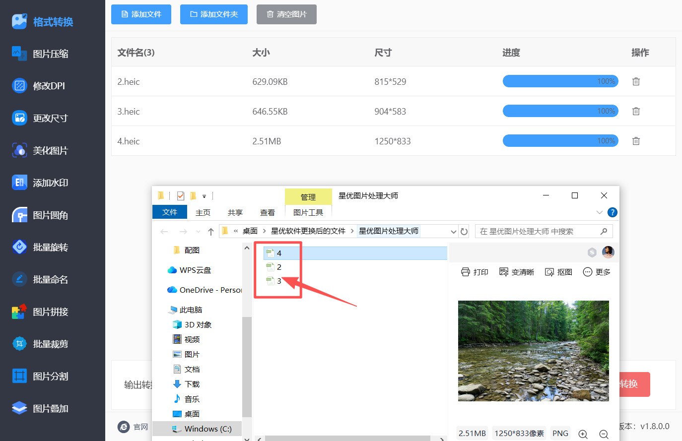The height and width of the screenshot is (441, 682).
Task: Expand the address bar history dropdown
Action: point(454,231)
